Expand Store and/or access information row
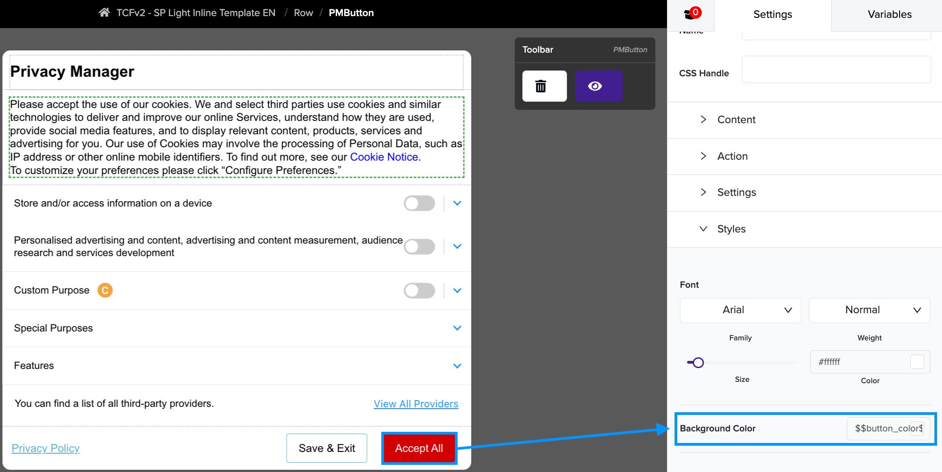Image resolution: width=942 pixels, height=472 pixels. [x=457, y=203]
